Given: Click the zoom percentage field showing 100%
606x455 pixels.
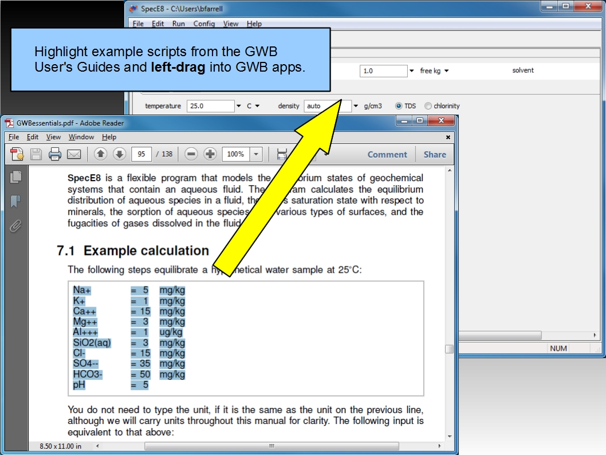Looking at the screenshot, I should tap(236, 154).
